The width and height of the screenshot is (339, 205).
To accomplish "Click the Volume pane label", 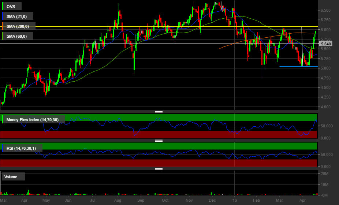I will point(13,177).
